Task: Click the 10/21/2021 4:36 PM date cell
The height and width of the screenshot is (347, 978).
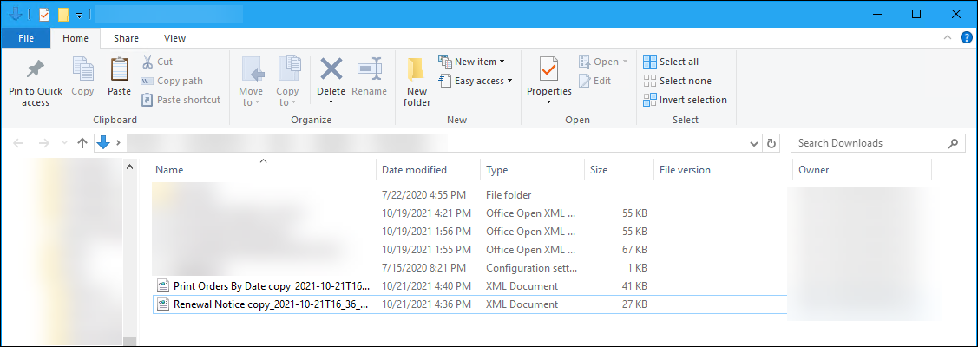Action: [x=426, y=304]
